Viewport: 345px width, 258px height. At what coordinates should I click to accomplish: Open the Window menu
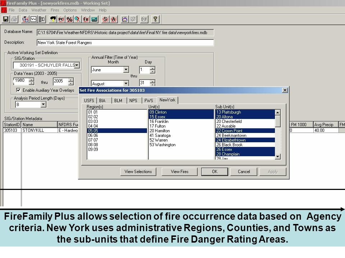[x=88, y=10]
